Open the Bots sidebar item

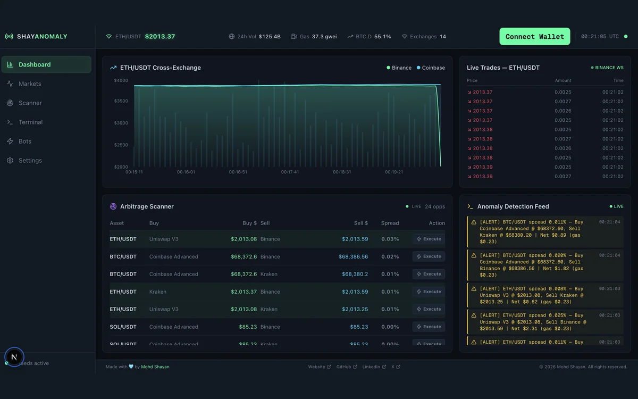[46, 141]
